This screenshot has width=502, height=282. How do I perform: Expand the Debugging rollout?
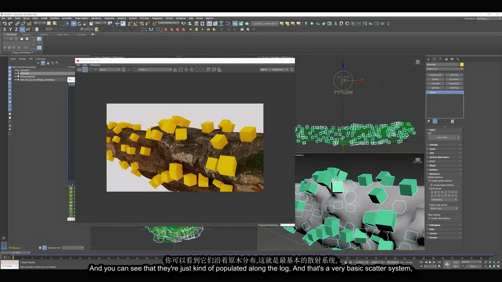(444, 225)
